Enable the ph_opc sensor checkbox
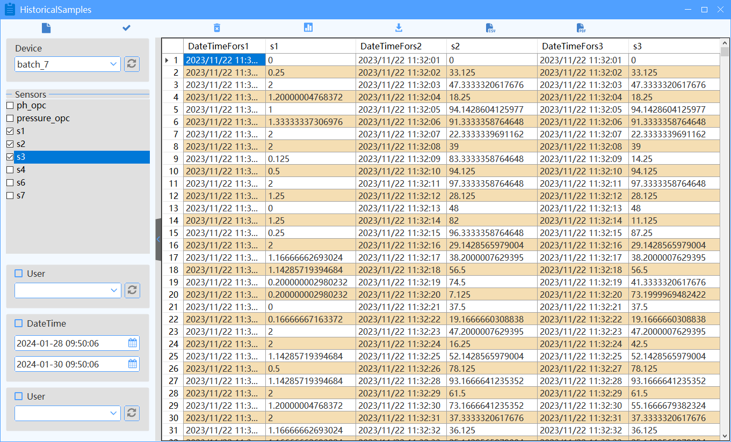The image size is (731, 442). (10, 106)
